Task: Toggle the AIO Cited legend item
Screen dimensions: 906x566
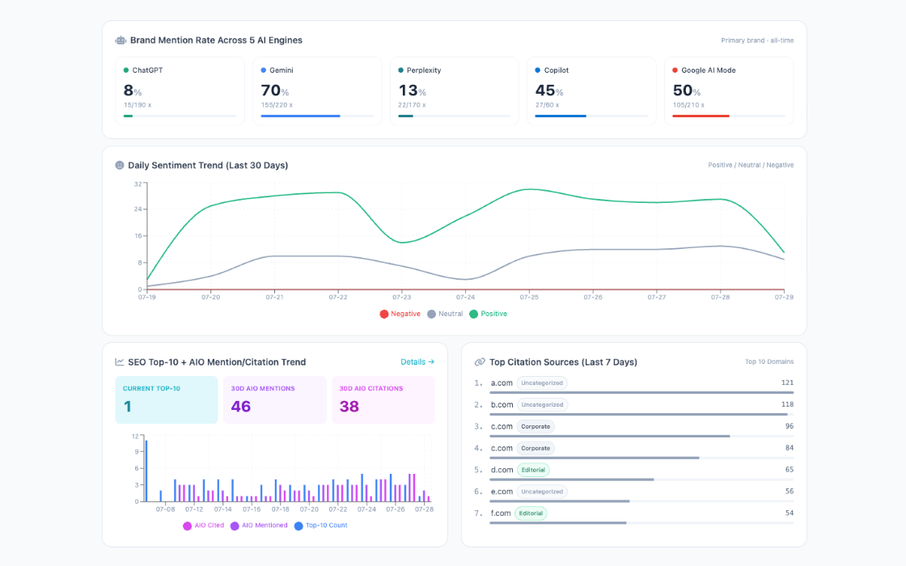Action: 203,526
